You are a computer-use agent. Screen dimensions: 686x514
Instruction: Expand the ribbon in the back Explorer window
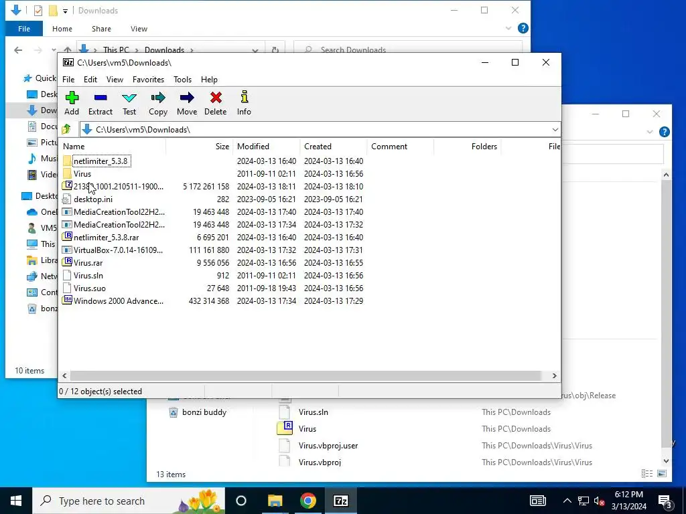650,132
